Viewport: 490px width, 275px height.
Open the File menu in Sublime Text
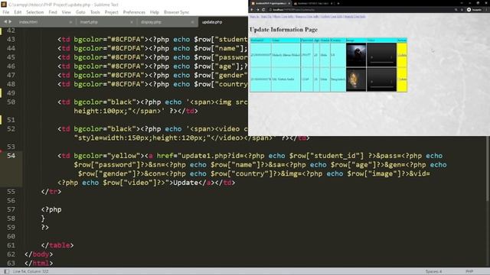[x=6, y=12]
